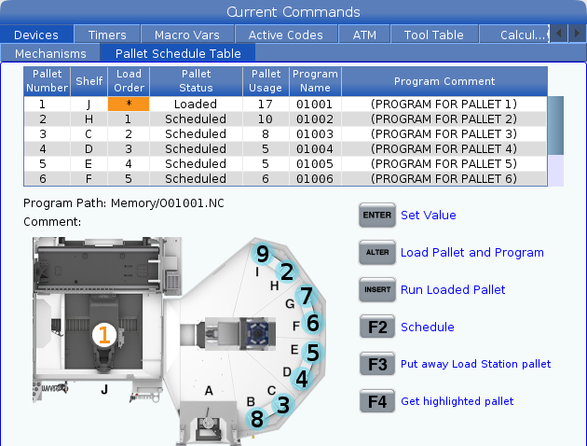Click '(PROGRAM FOR PALLET 6)' comment cell
Viewport: 587px width, 446px height.
pos(444,179)
